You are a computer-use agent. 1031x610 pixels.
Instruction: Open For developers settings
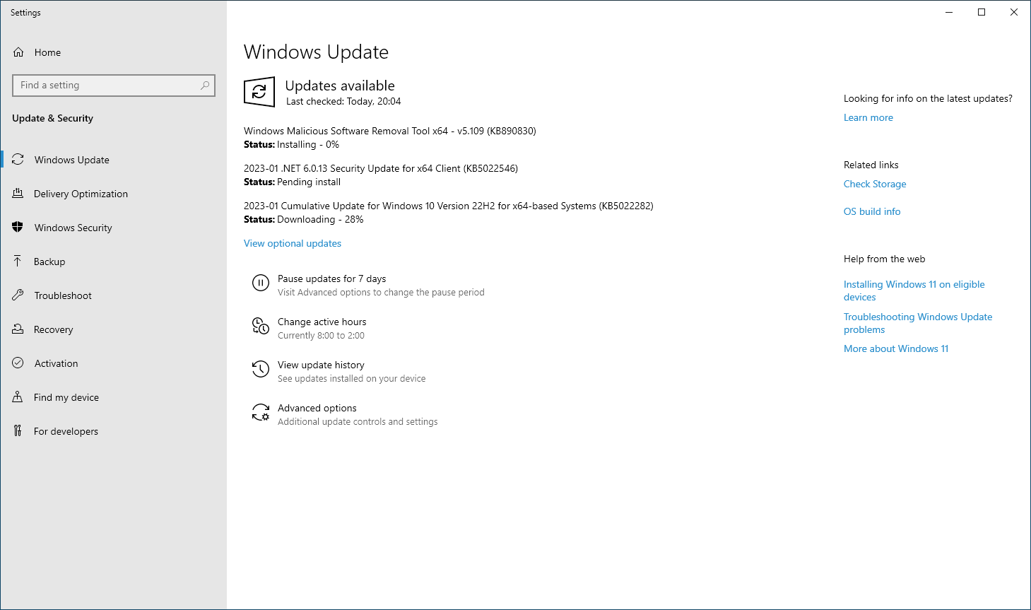click(x=113, y=431)
